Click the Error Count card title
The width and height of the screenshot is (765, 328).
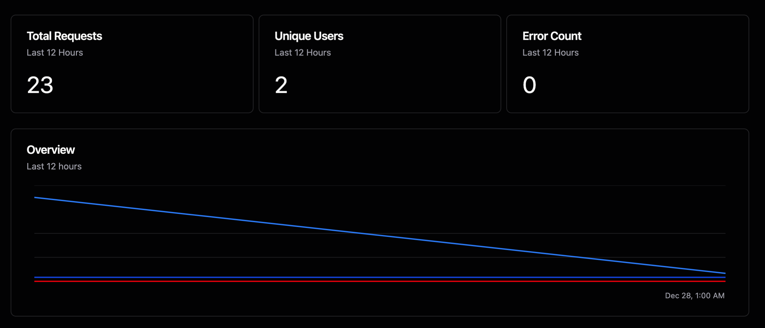[x=552, y=36]
